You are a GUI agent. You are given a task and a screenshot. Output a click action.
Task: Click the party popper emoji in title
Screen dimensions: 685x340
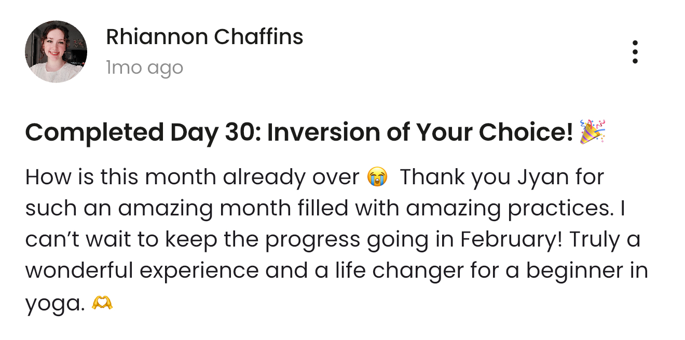pyautogui.click(x=593, y=132)
